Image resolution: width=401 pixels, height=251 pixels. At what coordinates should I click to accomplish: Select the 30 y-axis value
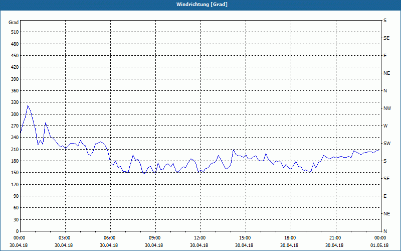(x=16, y=220)
